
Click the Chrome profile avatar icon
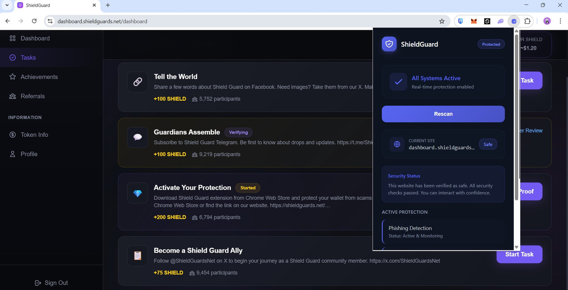[x=547, y=21]
